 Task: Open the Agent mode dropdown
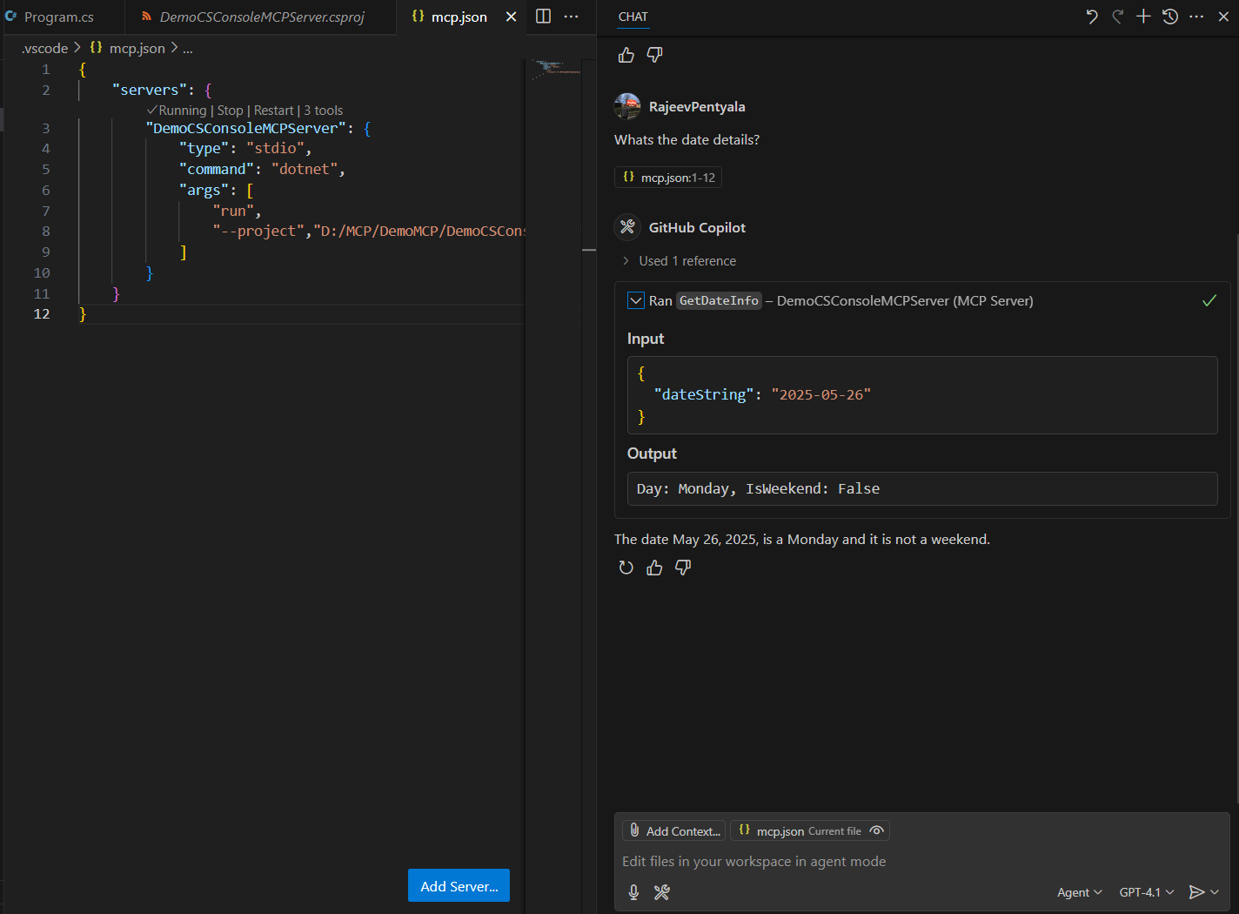pos(1079,892)
